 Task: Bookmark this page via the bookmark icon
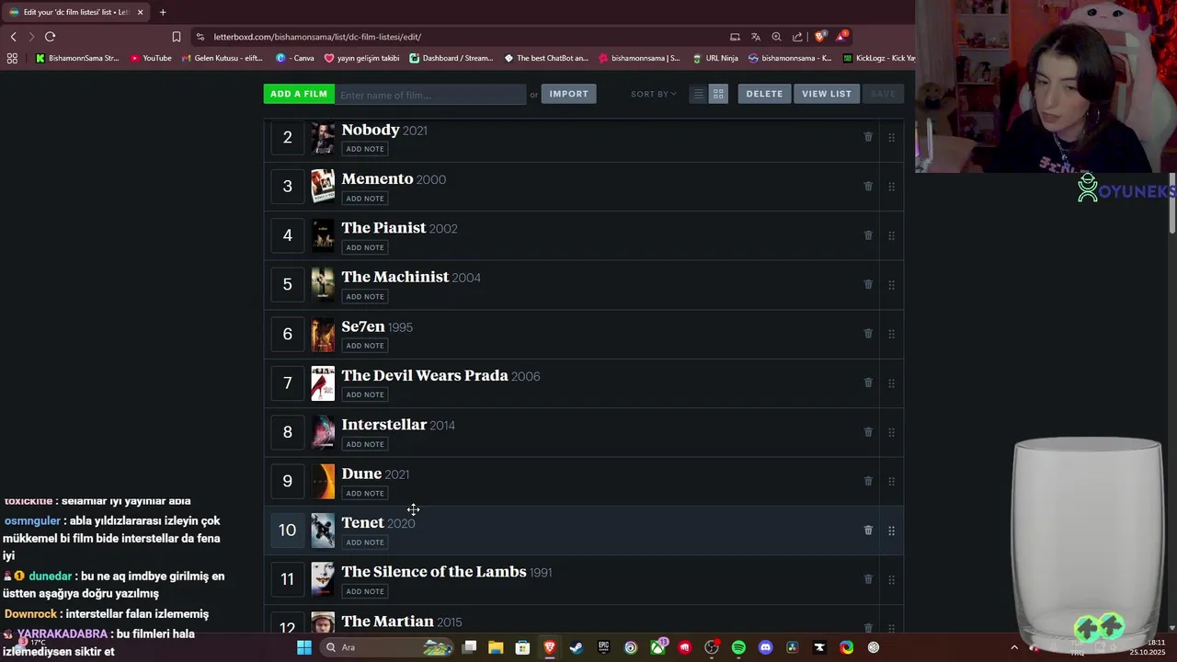click(176, 37)
